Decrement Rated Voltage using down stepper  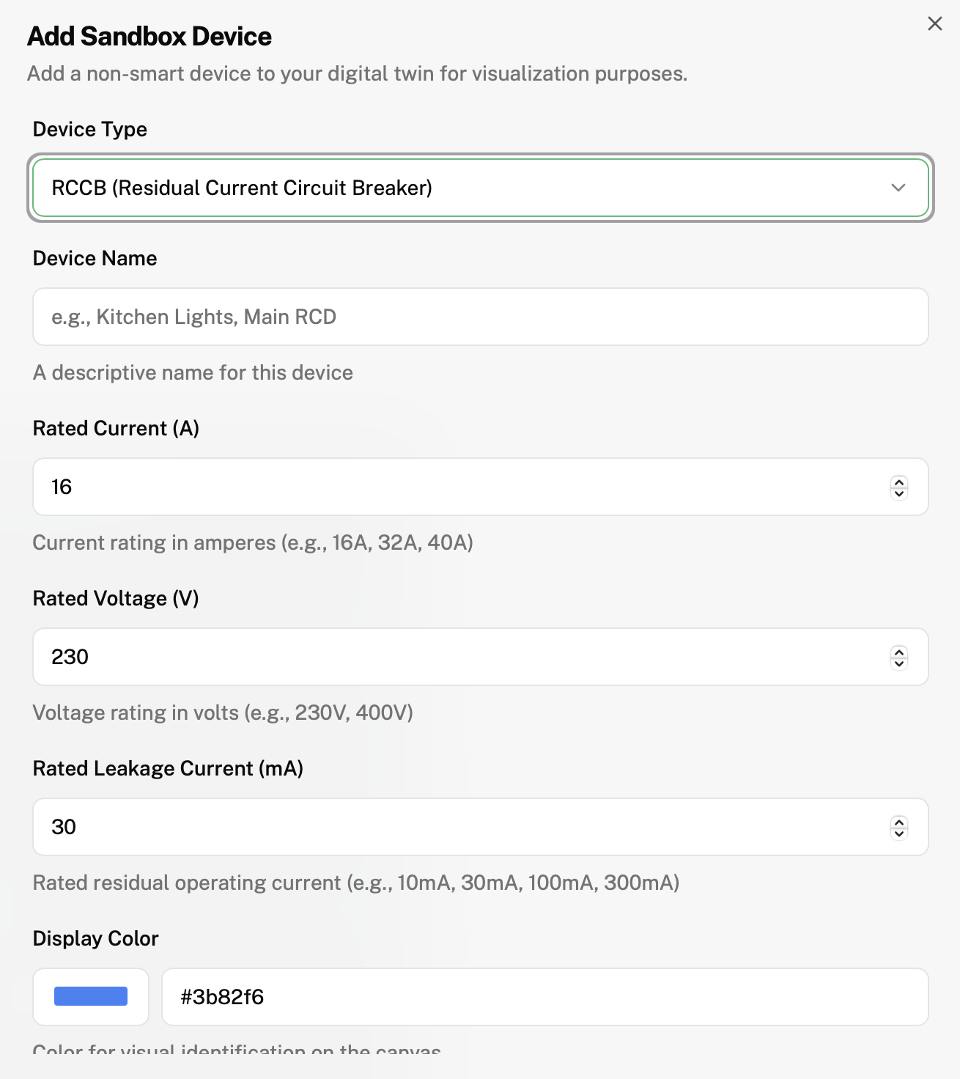(899, 663)
